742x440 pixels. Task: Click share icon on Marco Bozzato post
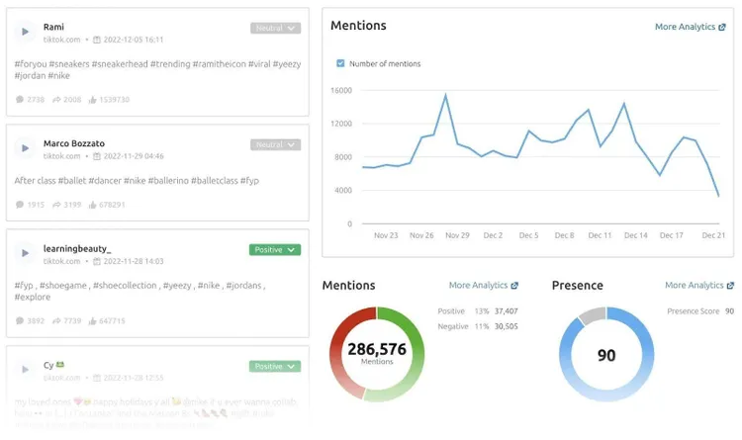pyautogui.click(x=56, y=205)
